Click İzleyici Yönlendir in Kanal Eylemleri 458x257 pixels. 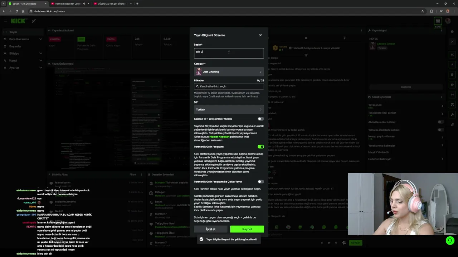click(378, 152)
